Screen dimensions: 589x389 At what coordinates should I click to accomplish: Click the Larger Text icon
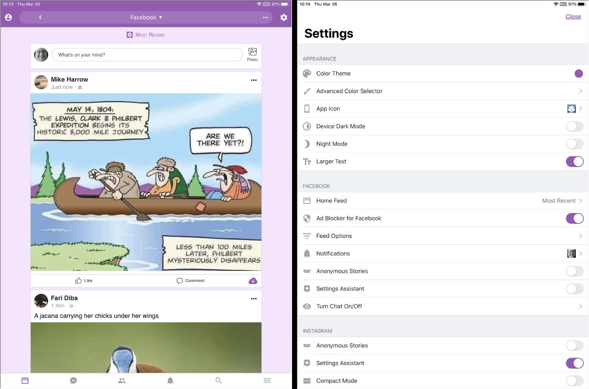click(x=307, y=162)
